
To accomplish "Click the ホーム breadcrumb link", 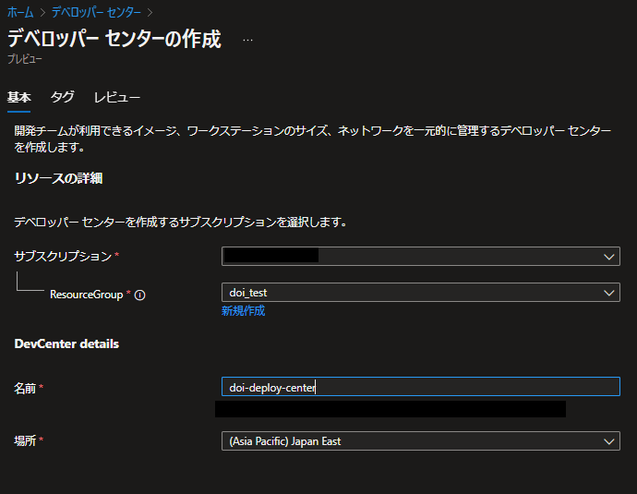I will [x=20, y=12].
